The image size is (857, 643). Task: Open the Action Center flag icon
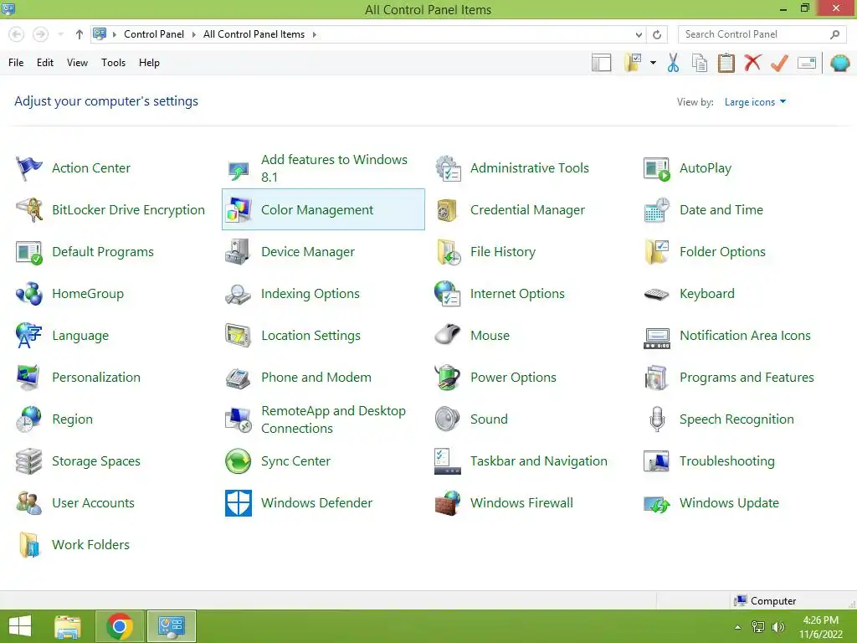click(x=29, y=167)
